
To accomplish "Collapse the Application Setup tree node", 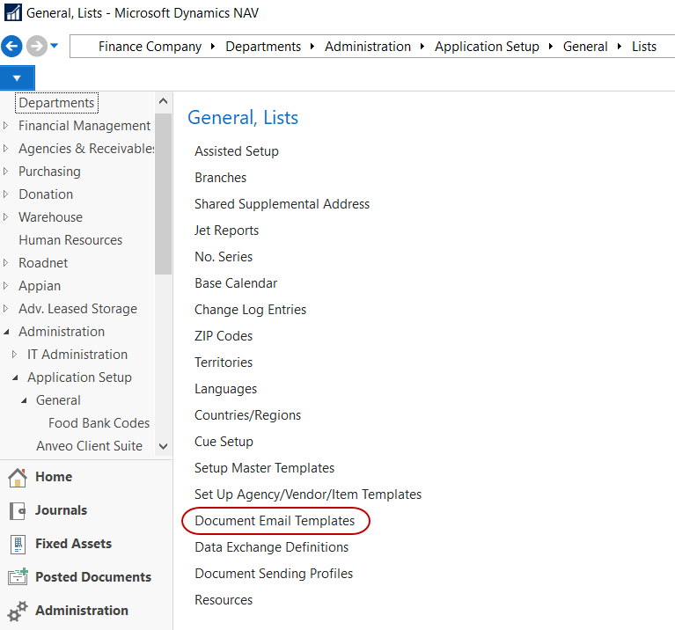I will tap(15, 377).
